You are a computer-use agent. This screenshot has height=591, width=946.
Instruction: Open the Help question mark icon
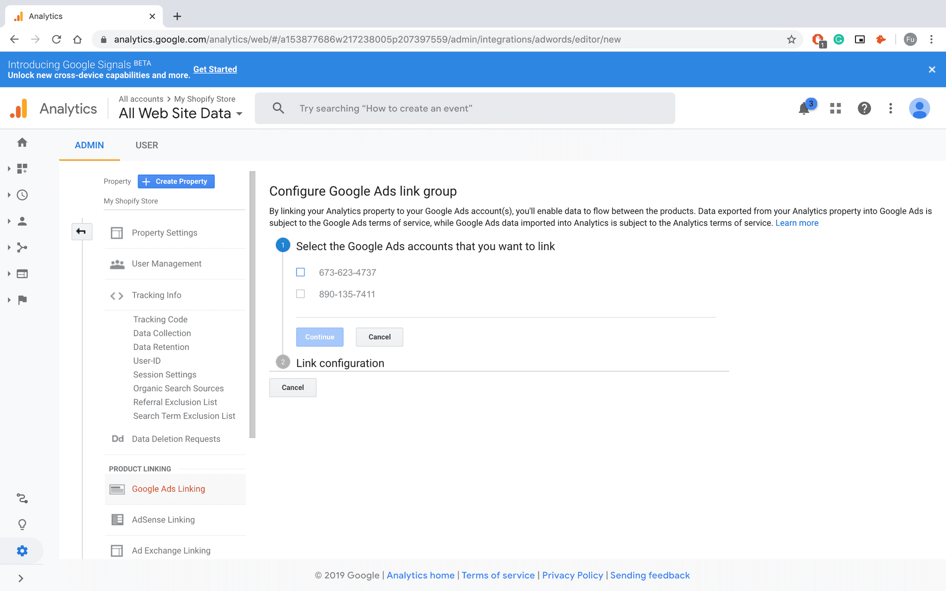tap(864, 109)
